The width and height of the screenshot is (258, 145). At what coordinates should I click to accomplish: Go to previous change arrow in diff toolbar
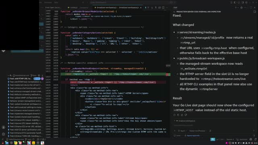(x=148, y=8)
